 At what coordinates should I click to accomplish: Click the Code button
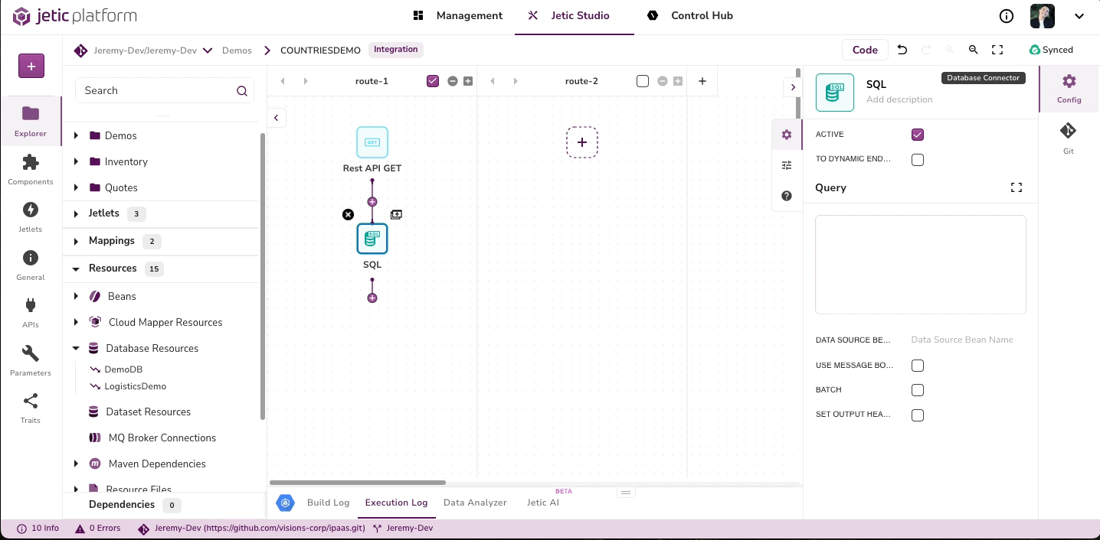point(865,50)
